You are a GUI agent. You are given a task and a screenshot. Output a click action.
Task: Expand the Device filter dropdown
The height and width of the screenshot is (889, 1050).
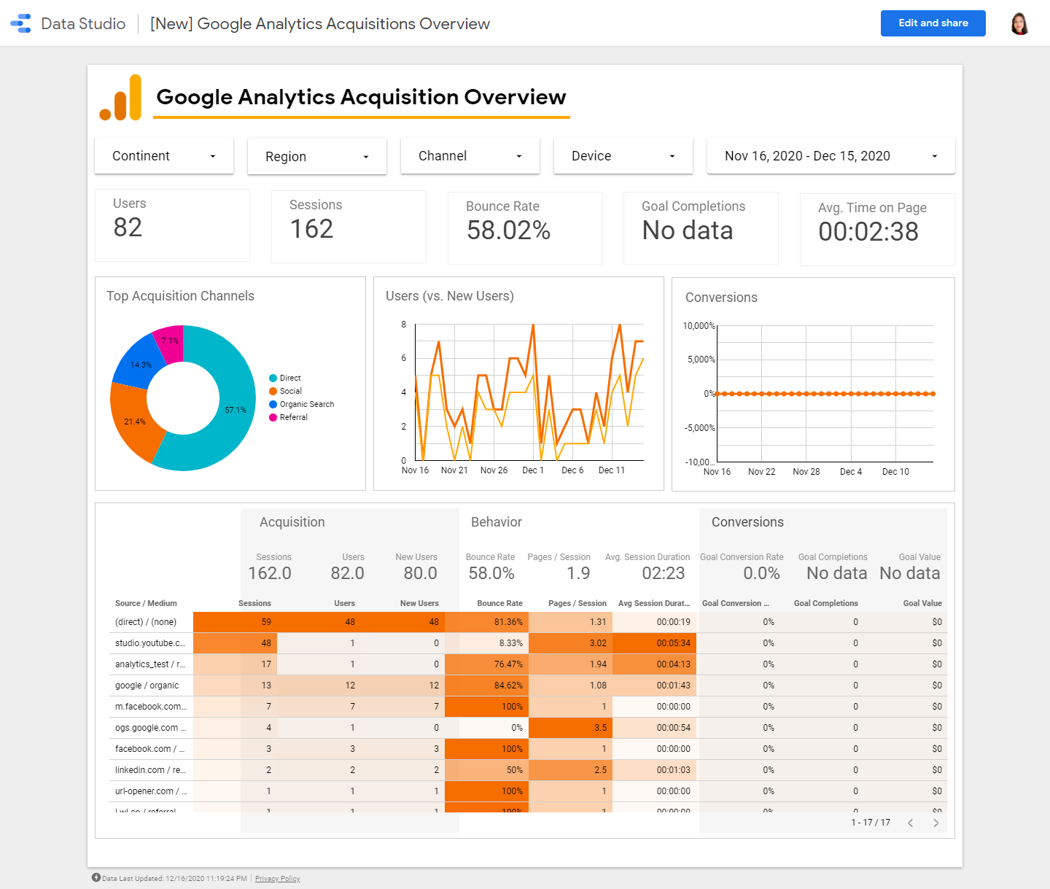[623, 156]
